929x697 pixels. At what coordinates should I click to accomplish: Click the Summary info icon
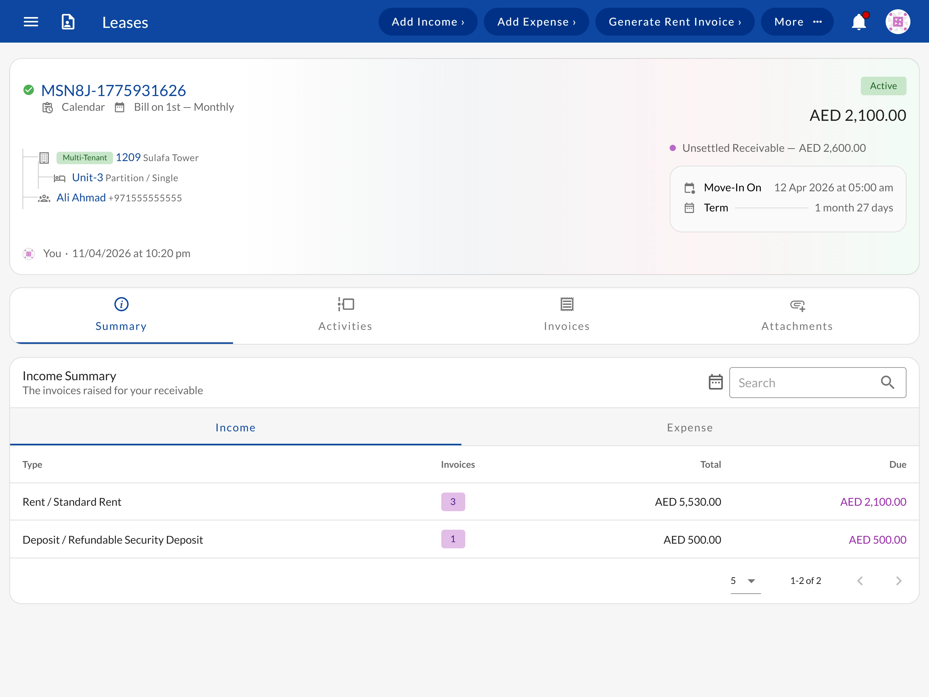pyautogui.click(x=121, y=304)
